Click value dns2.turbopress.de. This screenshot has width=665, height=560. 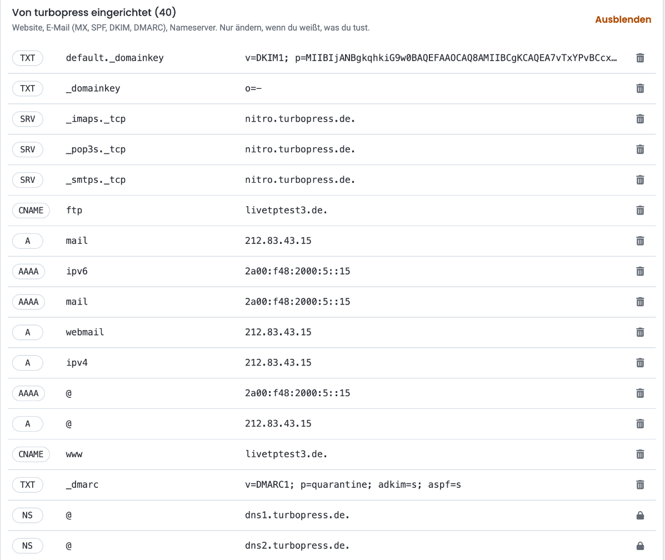[297, 546]
